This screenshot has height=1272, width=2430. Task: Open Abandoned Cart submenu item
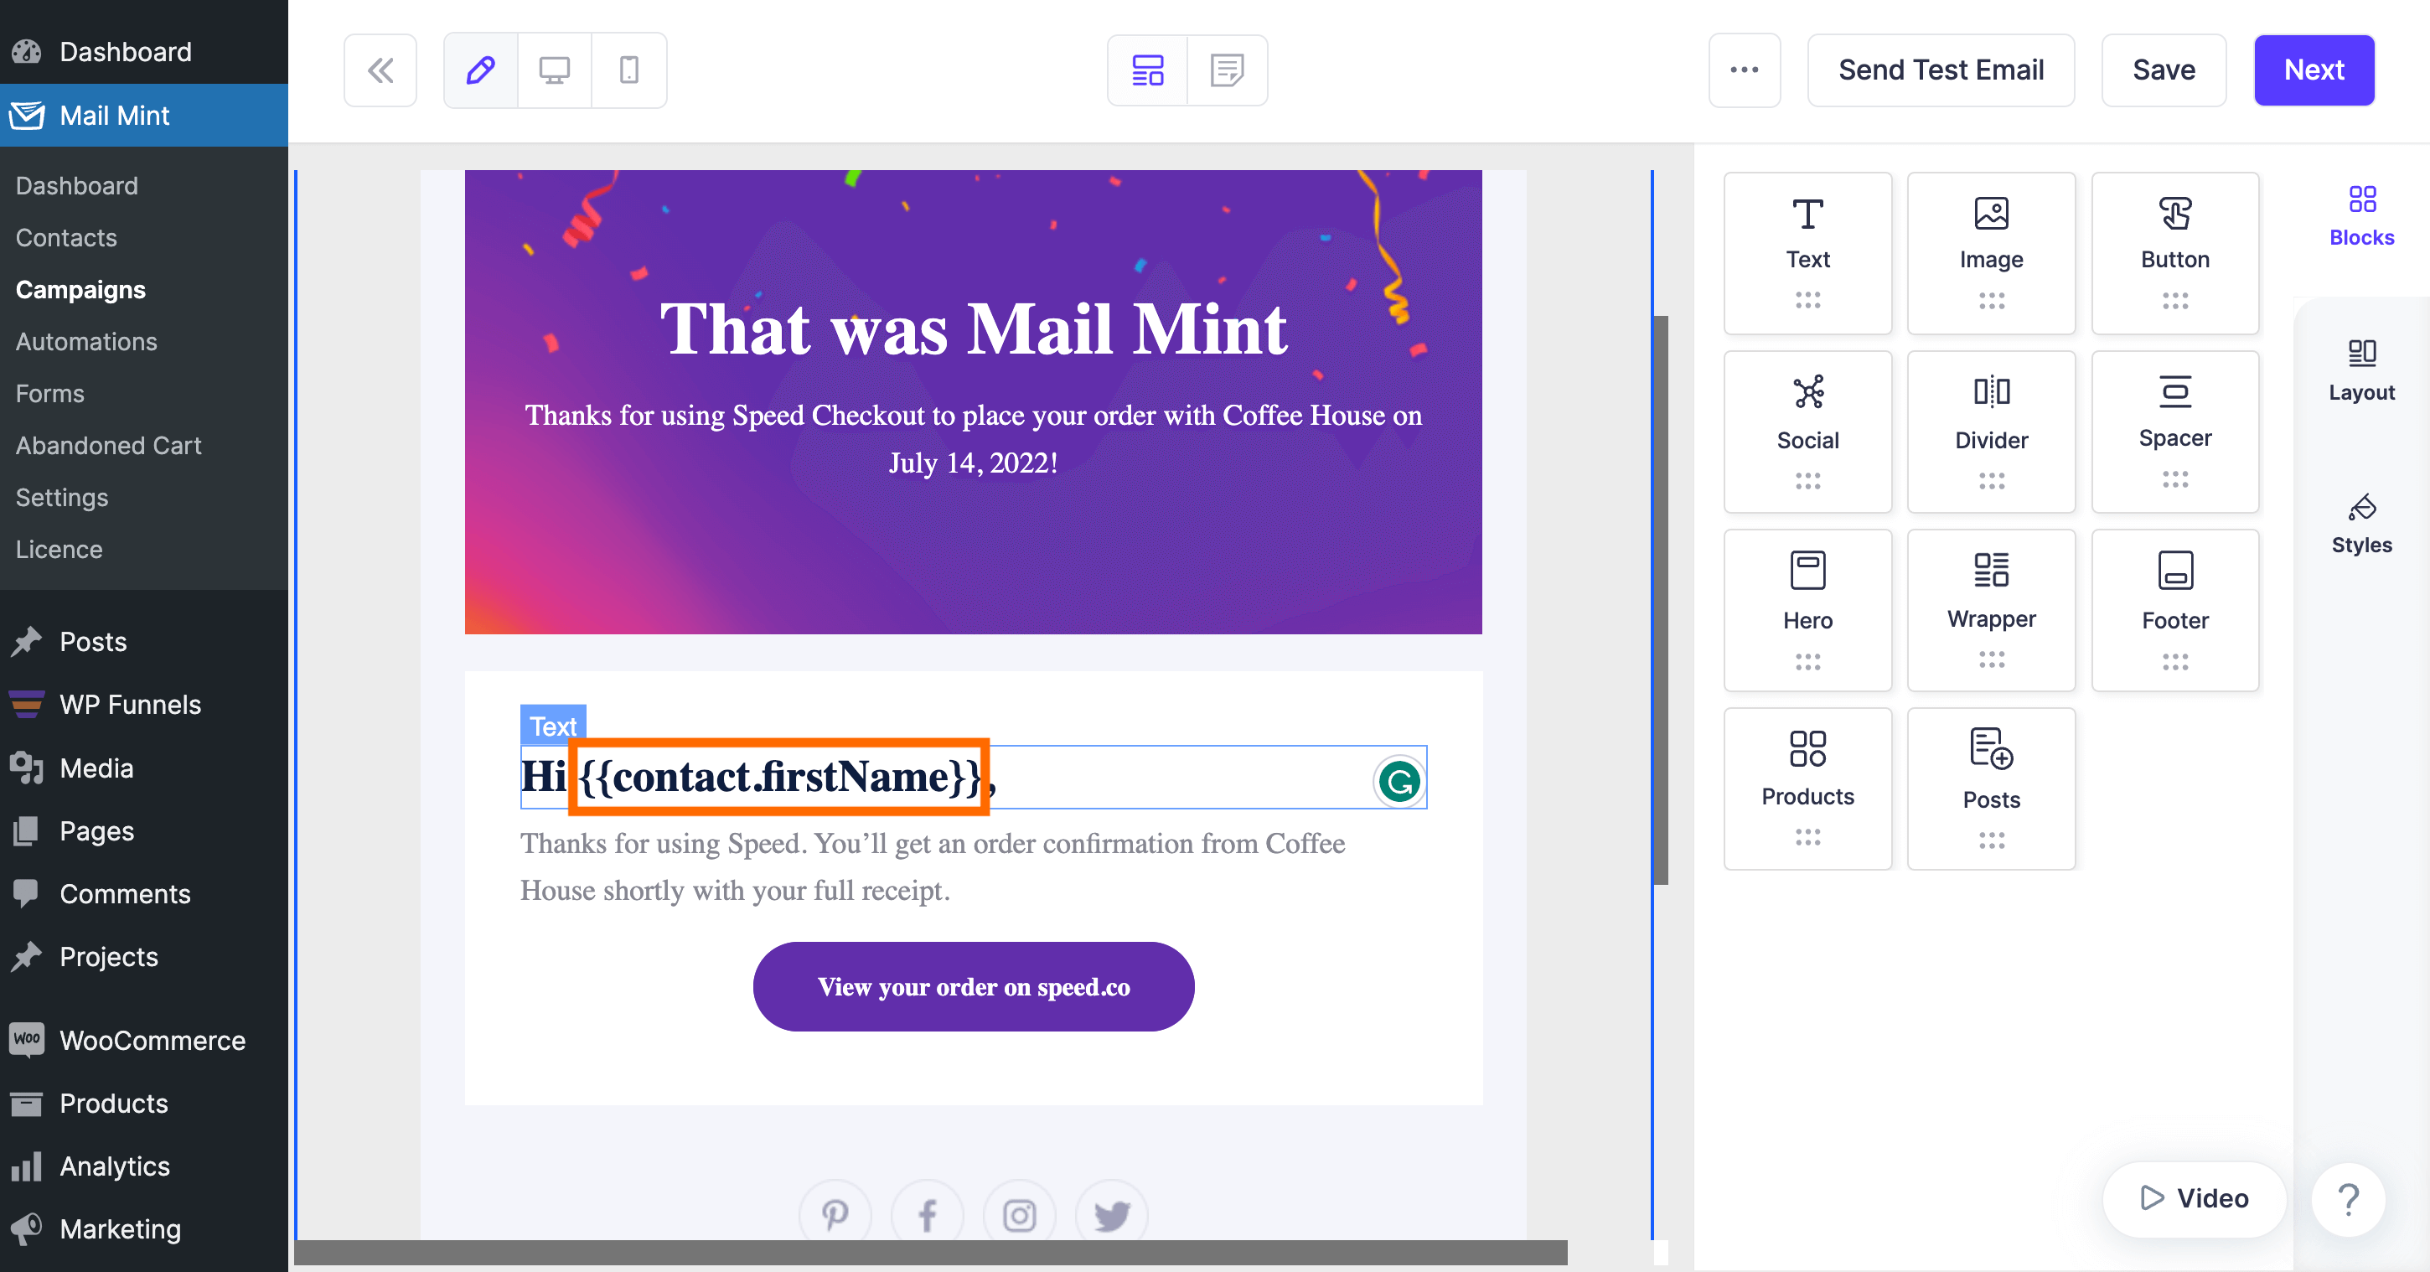[108, 444]
